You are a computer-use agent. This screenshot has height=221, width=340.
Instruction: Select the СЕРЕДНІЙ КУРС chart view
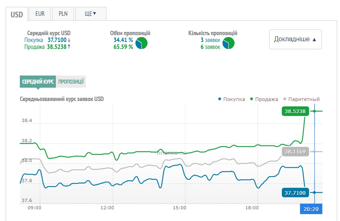[x=38, y=82]
